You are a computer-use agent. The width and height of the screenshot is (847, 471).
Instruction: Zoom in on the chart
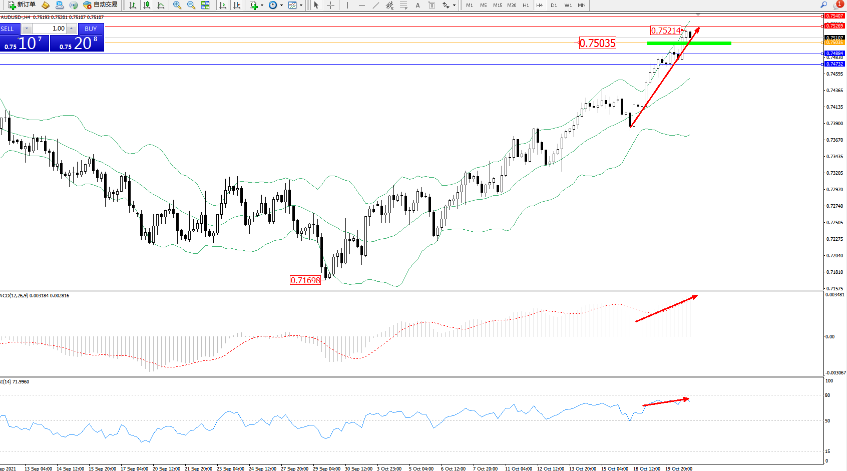(177, 5)
